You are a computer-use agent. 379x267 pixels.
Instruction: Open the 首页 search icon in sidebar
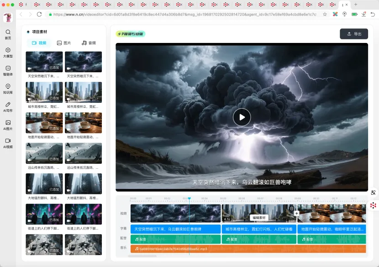8,32
